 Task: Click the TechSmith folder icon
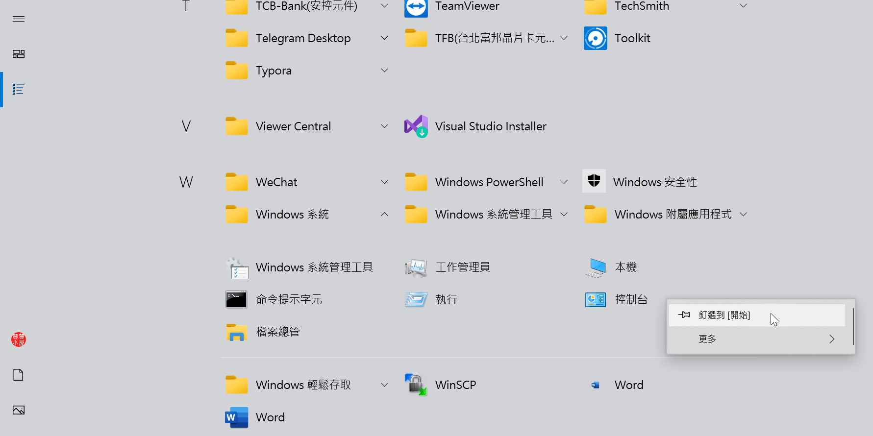click(596, 6)
